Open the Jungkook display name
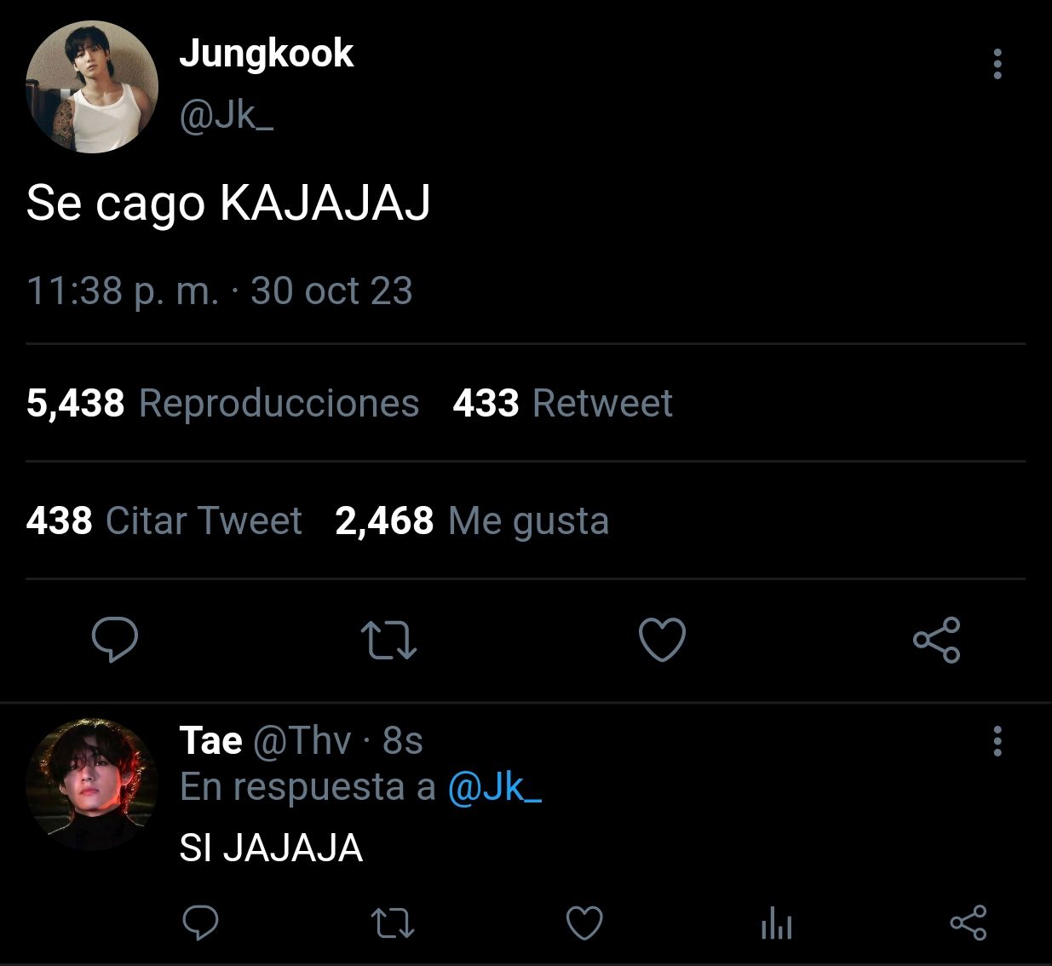Image resolution: width=1052 pixels, height=966 pixels. tap(266, 55)
